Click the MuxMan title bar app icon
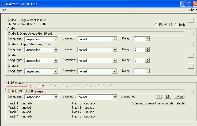The width and height of the screenshot is (197, 126). point(2,4)
